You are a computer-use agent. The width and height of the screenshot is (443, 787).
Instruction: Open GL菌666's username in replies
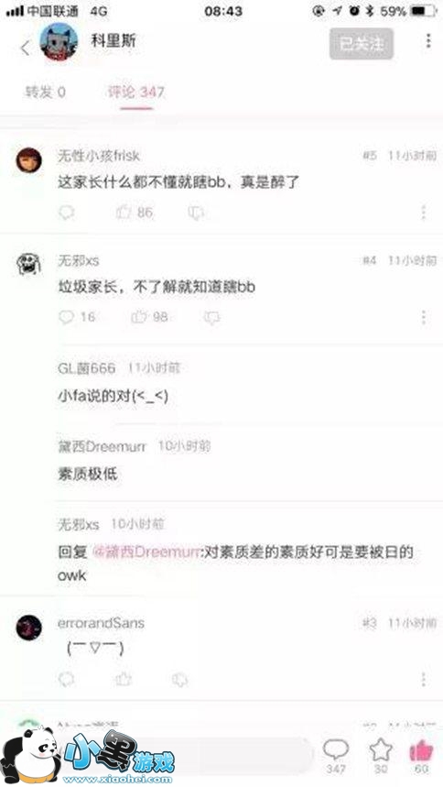click(x=86, y=368)
